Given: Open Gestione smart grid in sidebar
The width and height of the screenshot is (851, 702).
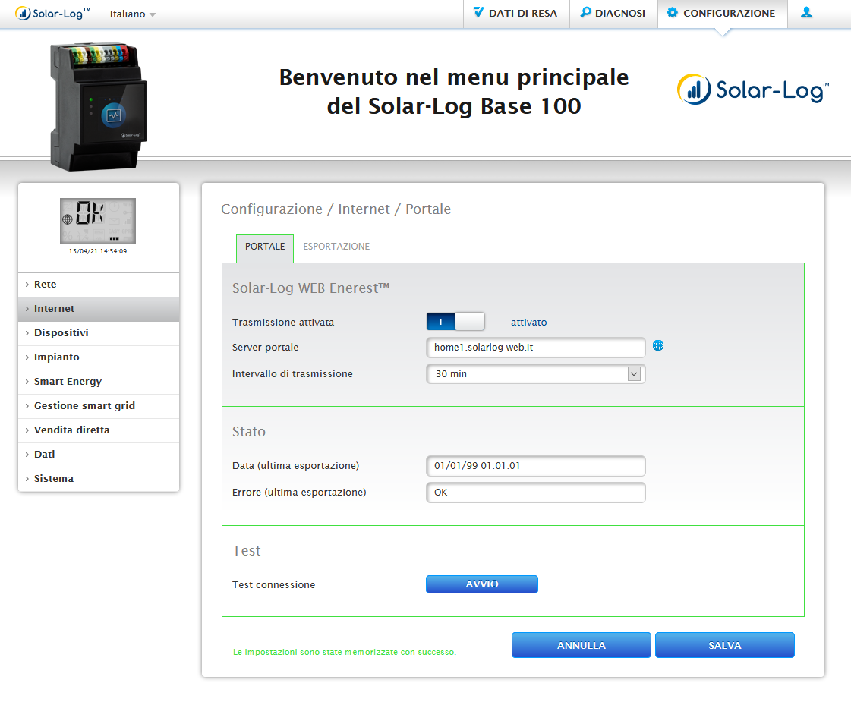Looking at the screenshot, I should pyautogui.click(x=84, y=406).
